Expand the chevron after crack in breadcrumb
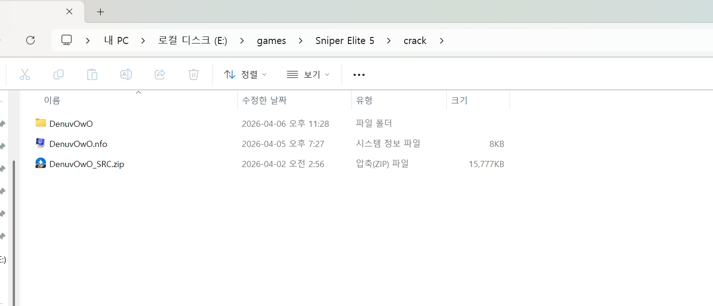 (442, 41)
